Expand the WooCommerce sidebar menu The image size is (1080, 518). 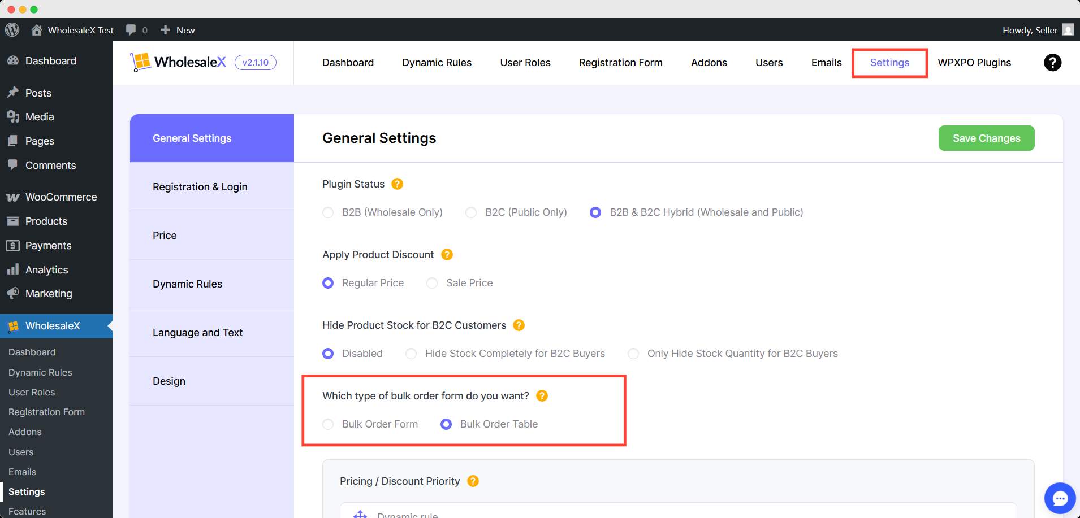click(x=61, y=197)
